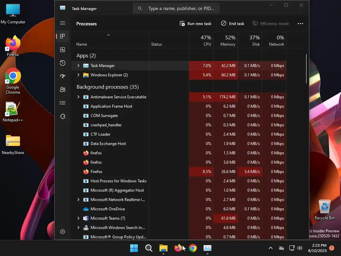The image size is (341, 256).
Task: Expand the Windows Explorer (2) process row
Action: [79, 75]
